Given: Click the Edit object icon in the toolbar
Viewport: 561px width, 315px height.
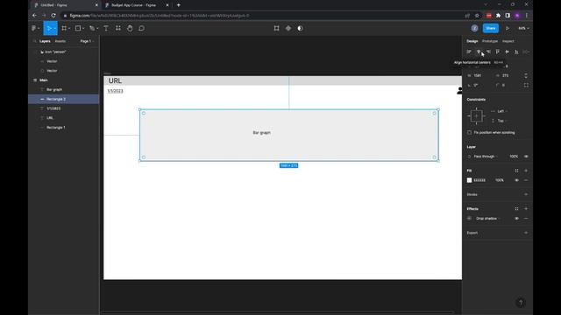Looking at the screenshot, I should click(277, 28).
